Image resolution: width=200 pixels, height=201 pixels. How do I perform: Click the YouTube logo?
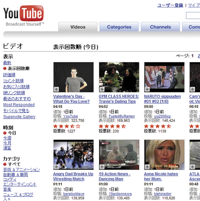pyautogui.click(x=23, y=15)
